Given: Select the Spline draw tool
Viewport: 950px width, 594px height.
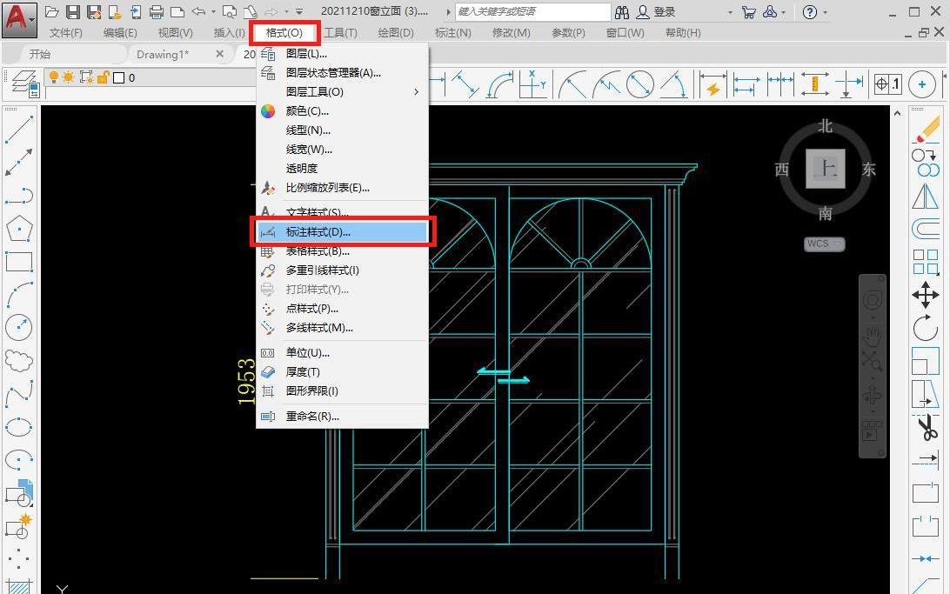Looking at the screenshot, I should (19, 394).
